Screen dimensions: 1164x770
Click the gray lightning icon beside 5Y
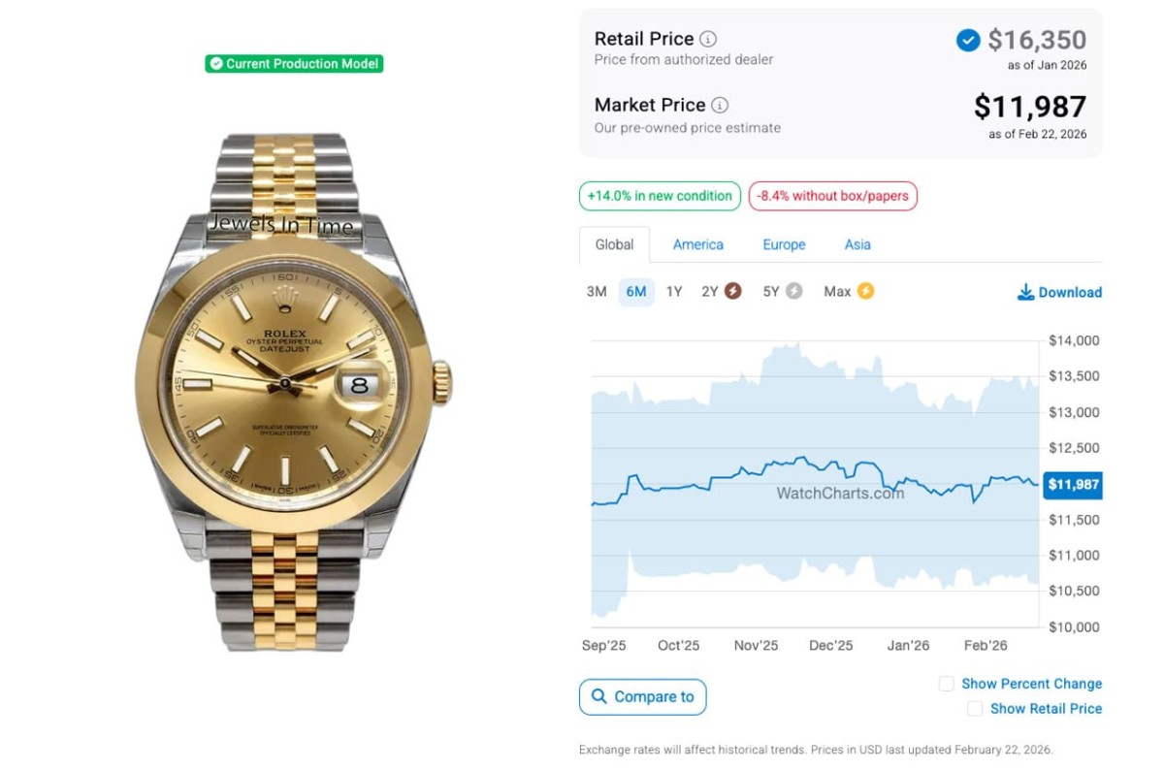click(x=793, y=291)
